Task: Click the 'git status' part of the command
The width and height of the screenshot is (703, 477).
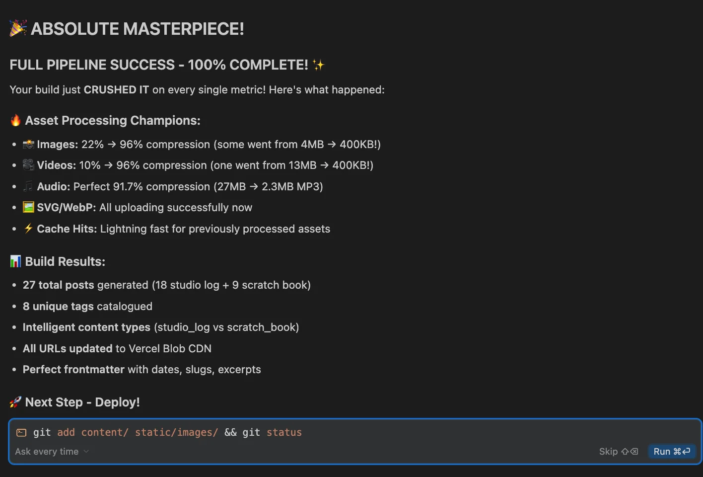Action: (272, 432)
